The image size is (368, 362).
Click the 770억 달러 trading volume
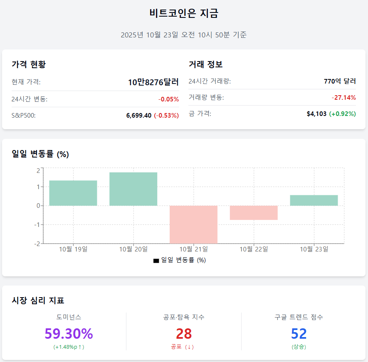[340, 81]
